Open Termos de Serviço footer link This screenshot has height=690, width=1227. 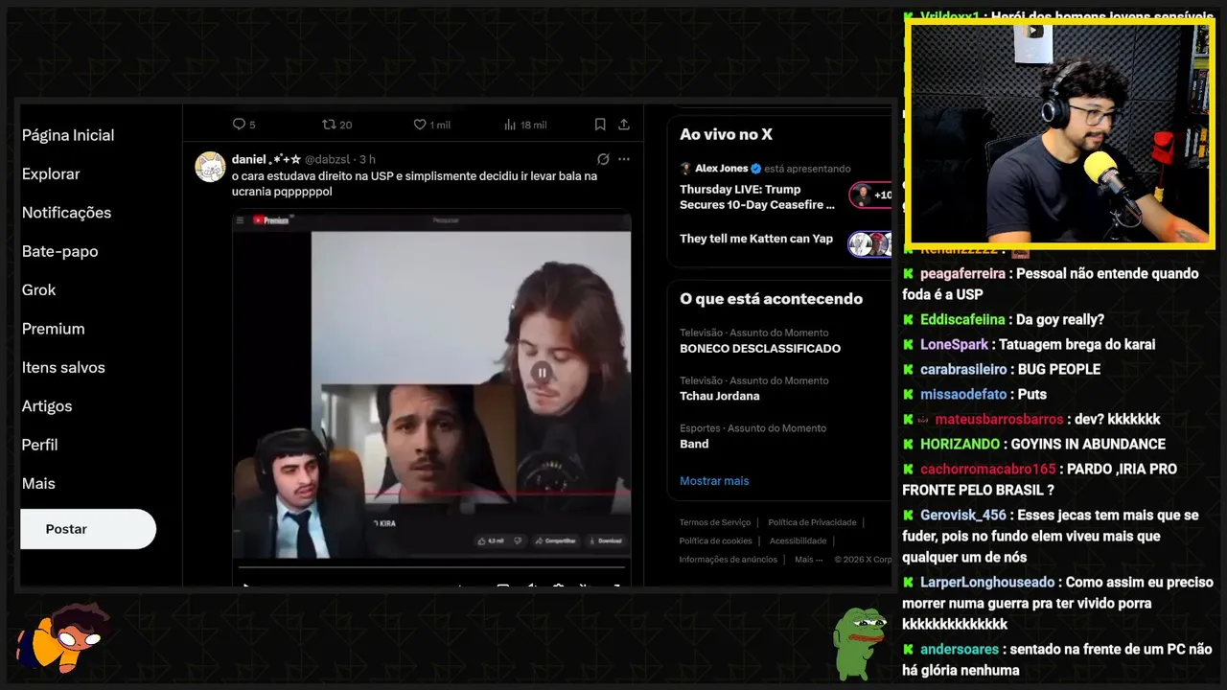(x=715, y=522)
